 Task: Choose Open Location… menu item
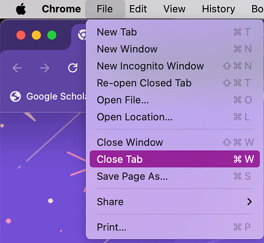pos(174,117)
